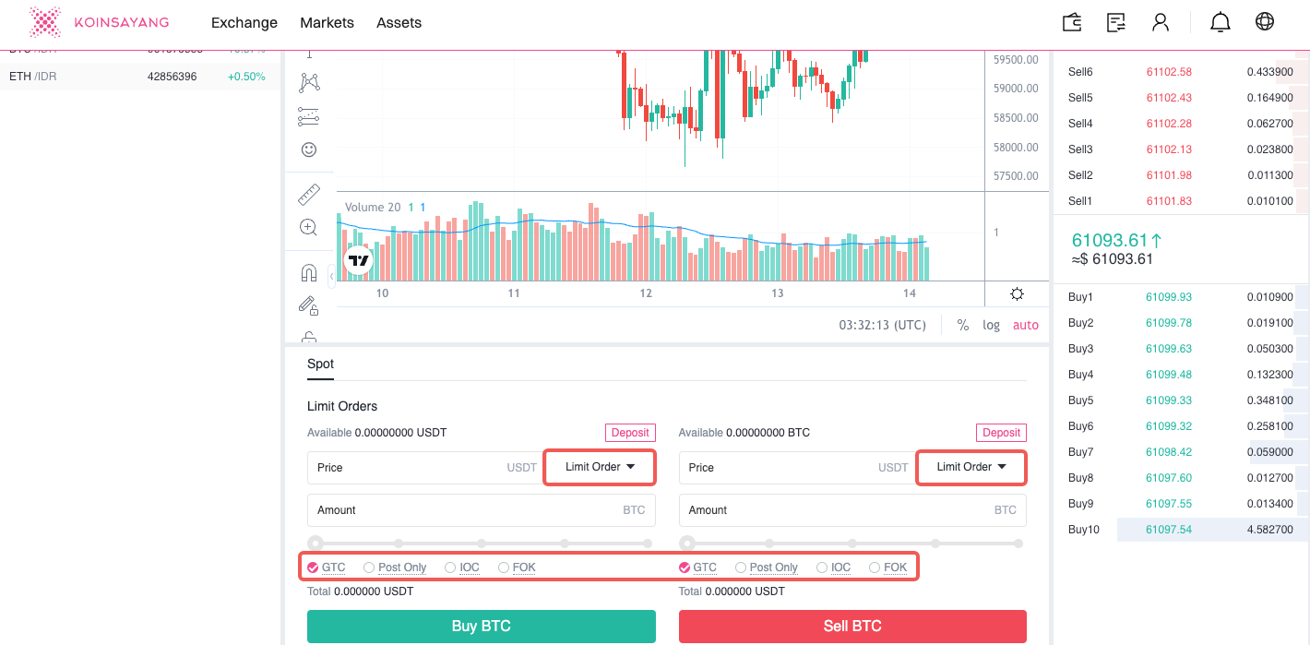Open chart settings gear icon
The height and width of the screenshot is (645, 1310).
pos(1017,294)
